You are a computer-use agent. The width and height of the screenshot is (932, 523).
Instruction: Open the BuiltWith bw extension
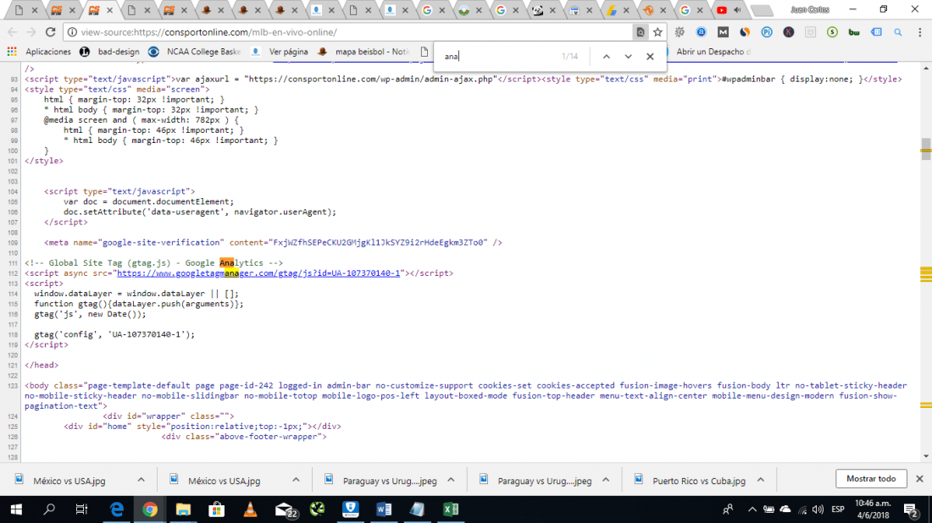coord(854,32)
